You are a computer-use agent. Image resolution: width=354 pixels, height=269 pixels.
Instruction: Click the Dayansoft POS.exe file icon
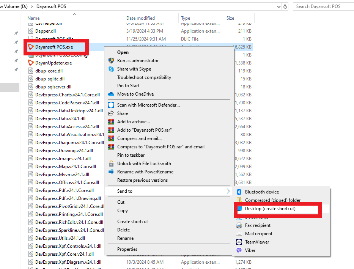point(30,47)
